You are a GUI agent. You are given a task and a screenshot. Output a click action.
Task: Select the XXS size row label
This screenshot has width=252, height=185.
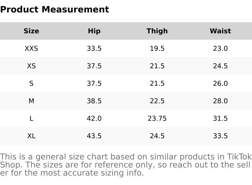coord(31,48)
